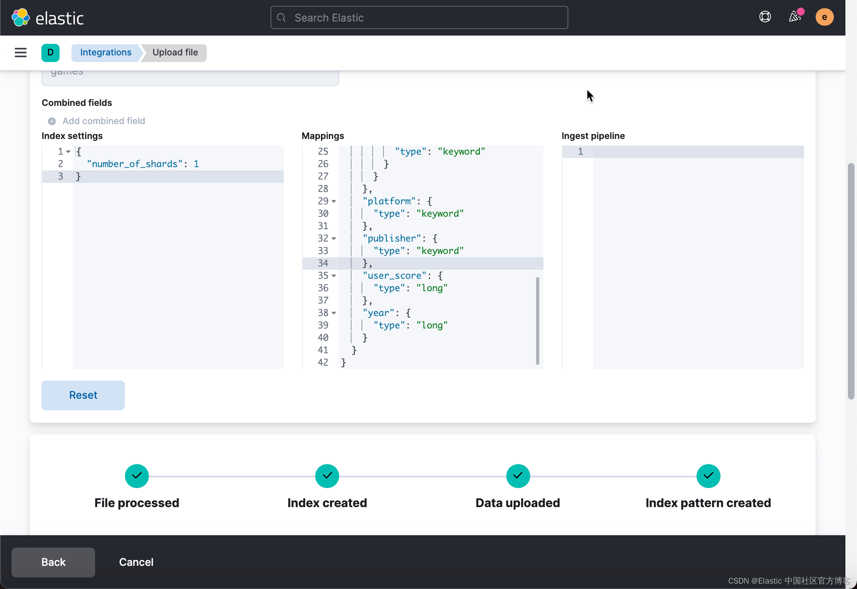
Task: Click the Add combined field plus icon
Action: [x=52, y=121]
